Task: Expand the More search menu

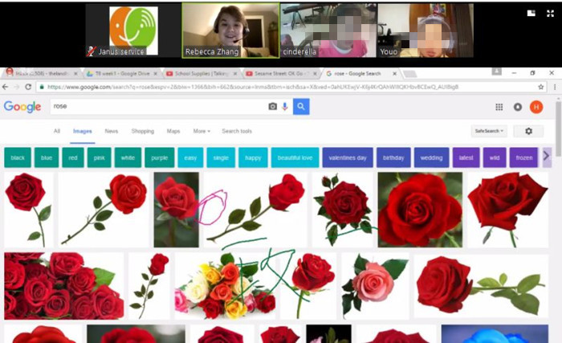Action: coord(202,131)
